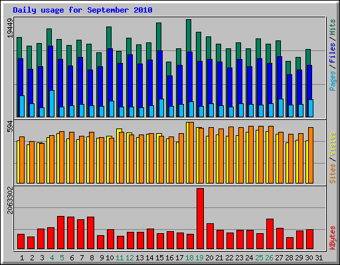Image resolution: width=340 pixels, height=265 pixels.
Task: Click the red KBytes bar for day 8
Action: click(x=90, y=233)
